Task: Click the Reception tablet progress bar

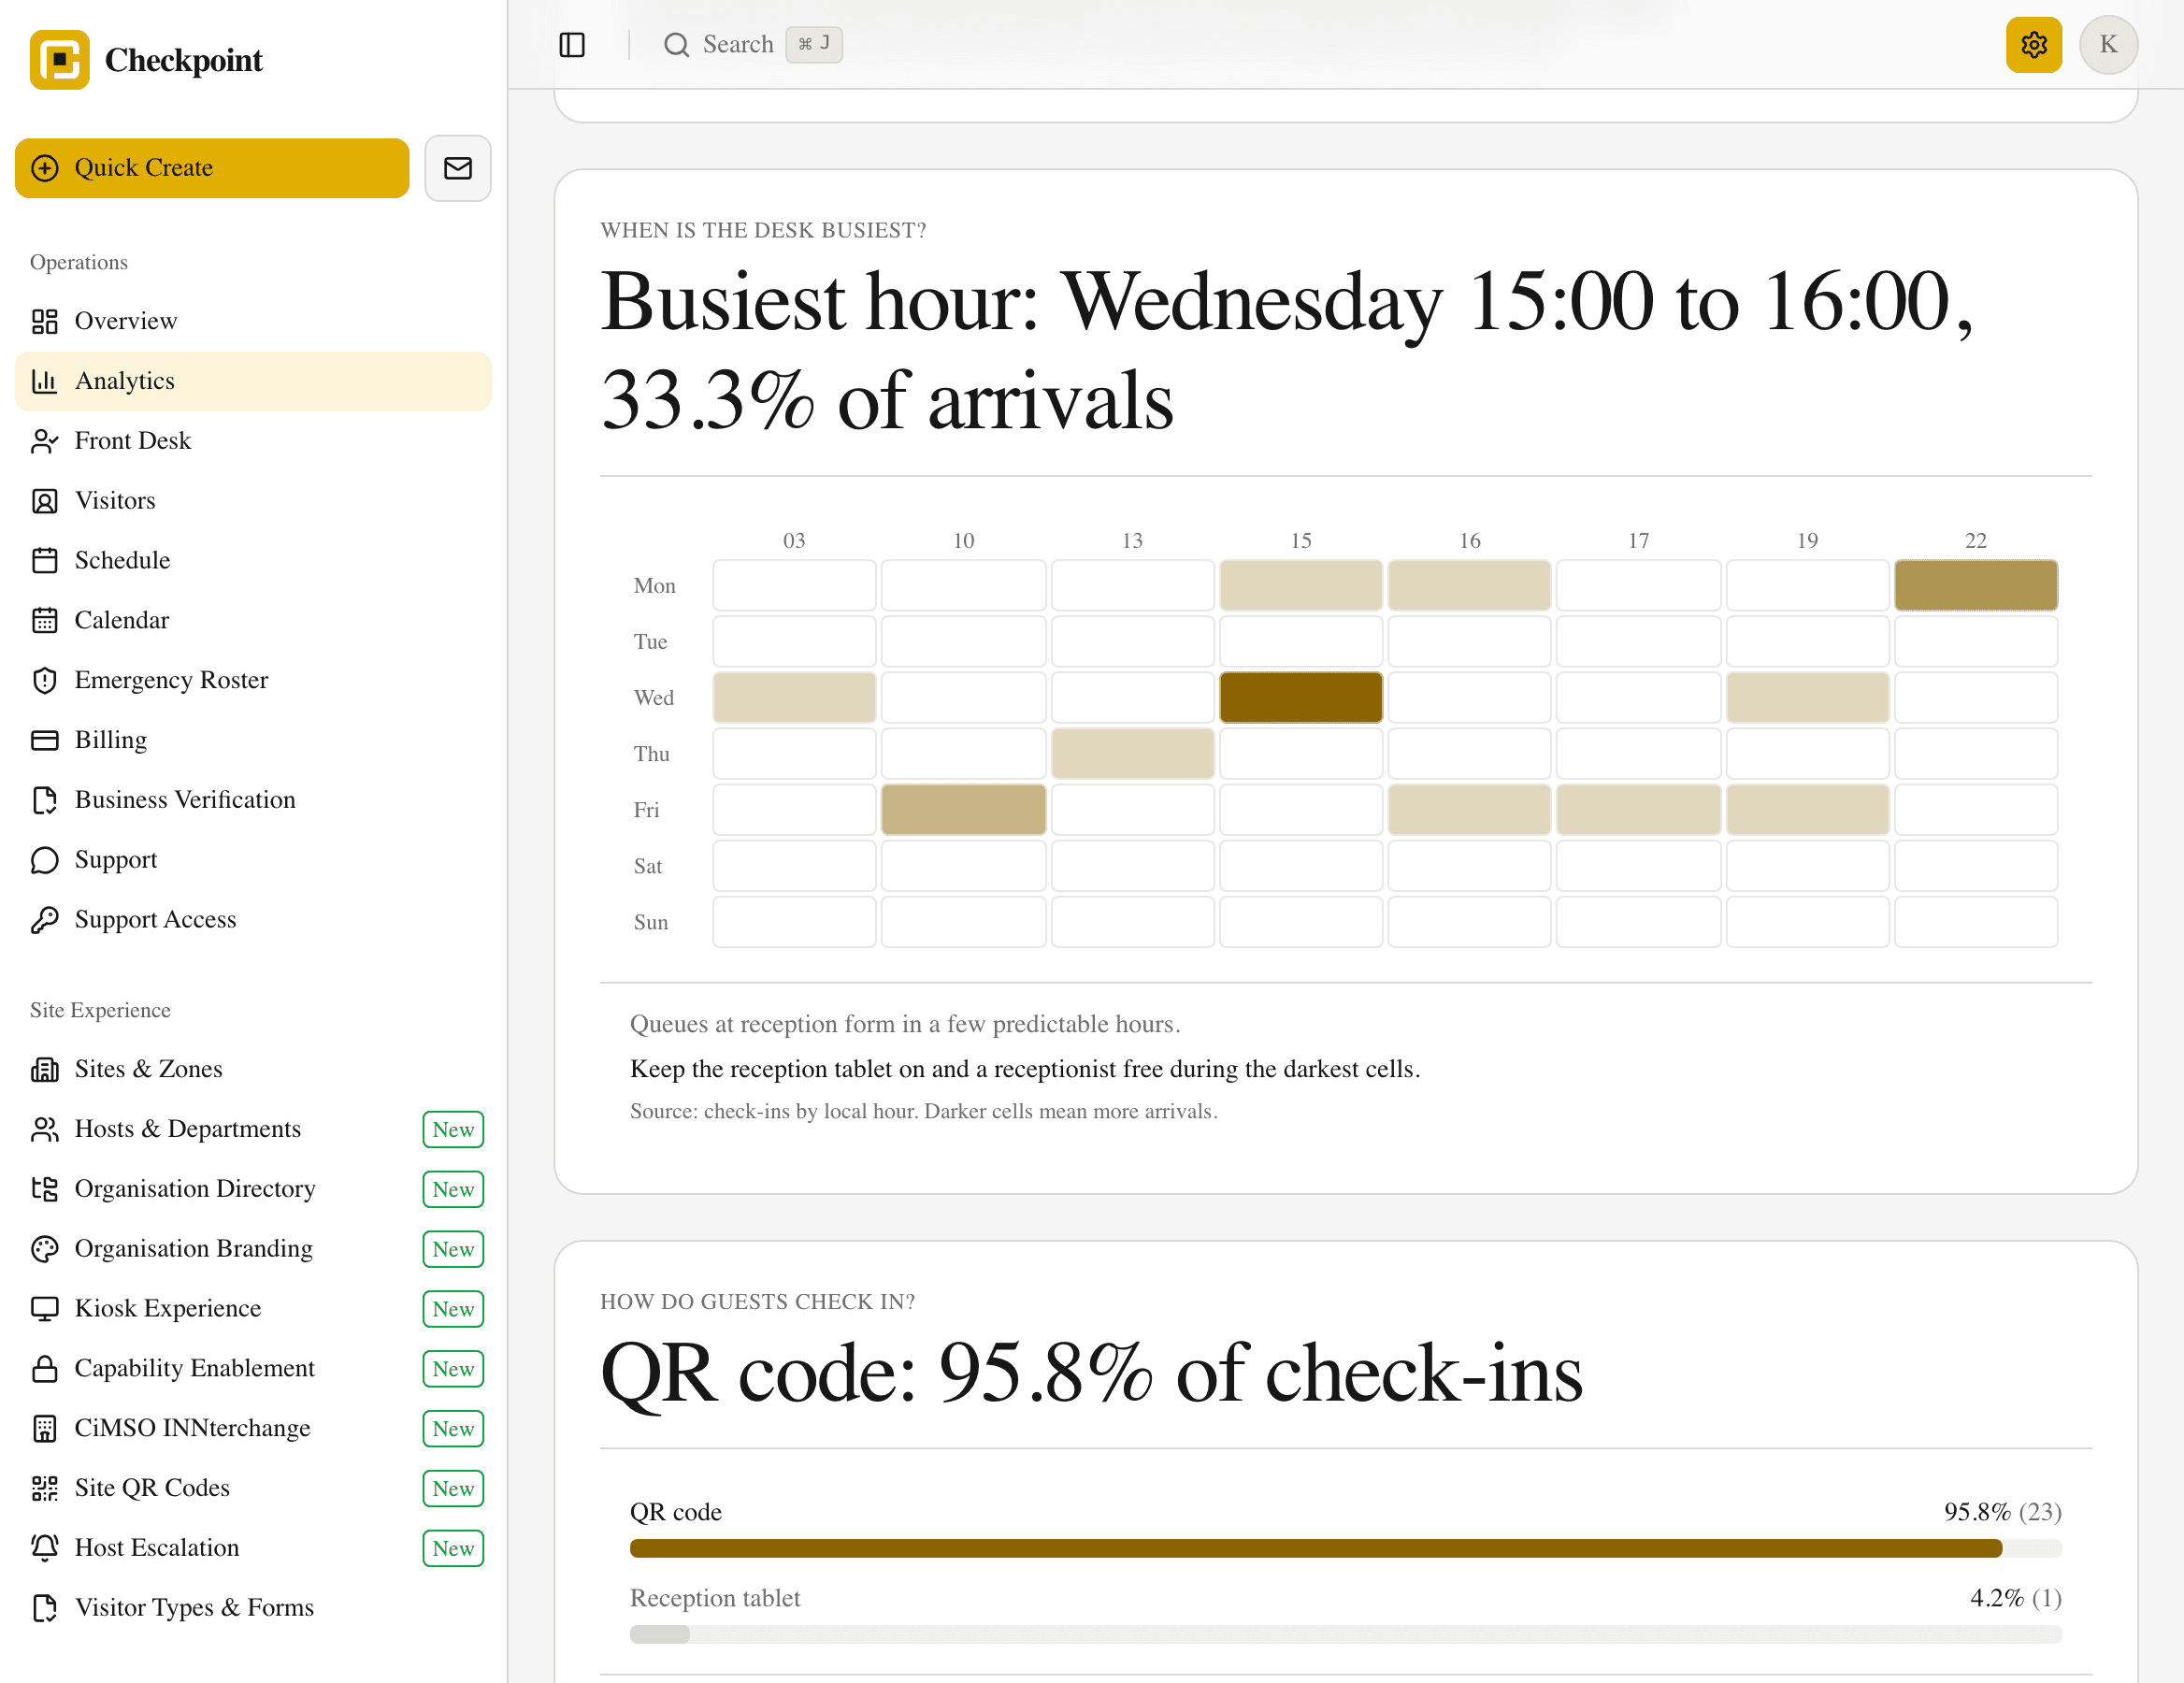Action: click(1345, 1634)
